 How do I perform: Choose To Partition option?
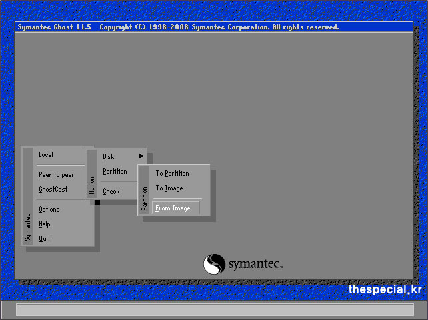point(172,173)
